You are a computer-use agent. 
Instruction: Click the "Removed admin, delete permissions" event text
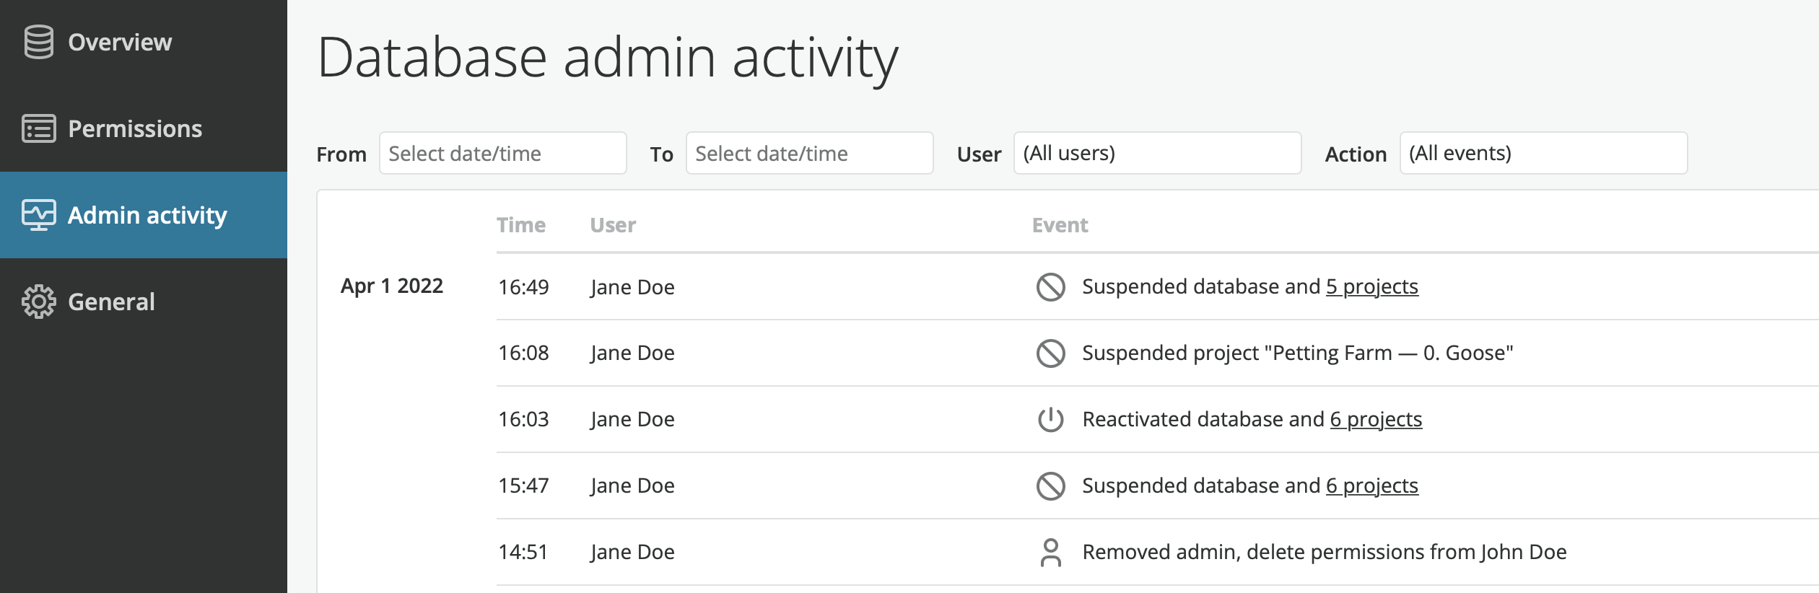tap(1325, 552)
